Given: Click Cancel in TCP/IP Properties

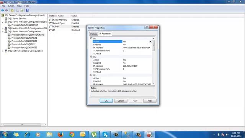Looking at the screenshot, I should coord(121,101).
